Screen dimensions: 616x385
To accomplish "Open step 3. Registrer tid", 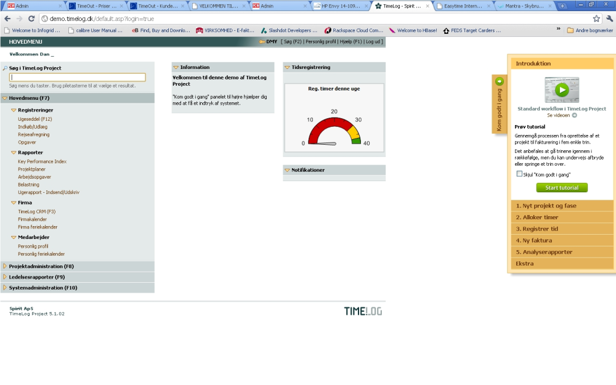I will pyautogui.click(x=562, y=229).
